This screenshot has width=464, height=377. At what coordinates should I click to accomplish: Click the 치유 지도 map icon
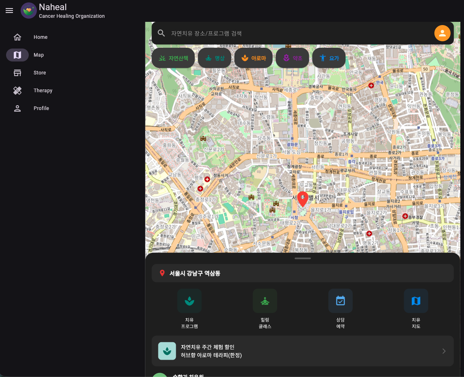(416, 301)
